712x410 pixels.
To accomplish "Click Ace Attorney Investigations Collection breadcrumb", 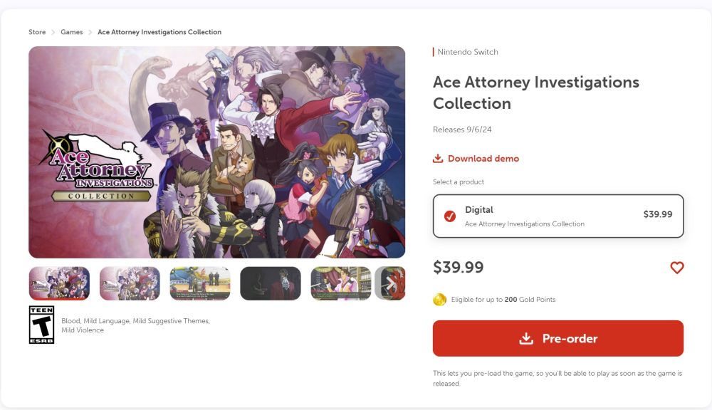I will (x=159, y=32).
